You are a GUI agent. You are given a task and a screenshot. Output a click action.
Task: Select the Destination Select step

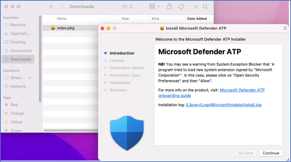127,68
